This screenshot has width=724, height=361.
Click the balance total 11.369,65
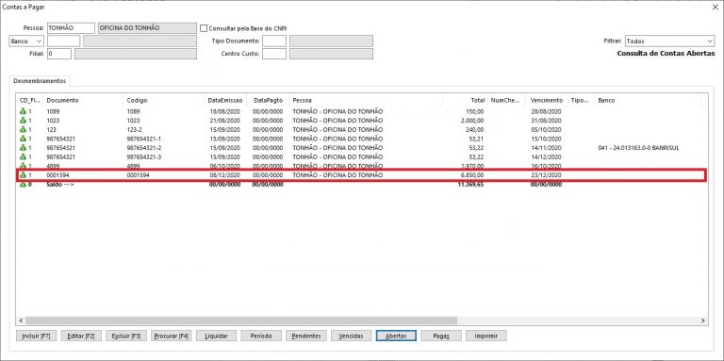point(470,184)
